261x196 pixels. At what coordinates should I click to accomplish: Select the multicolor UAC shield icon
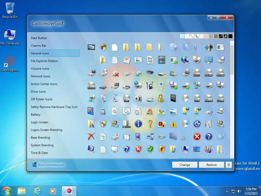point(103,47)
